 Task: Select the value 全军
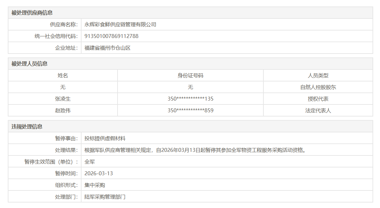point(89,162)
